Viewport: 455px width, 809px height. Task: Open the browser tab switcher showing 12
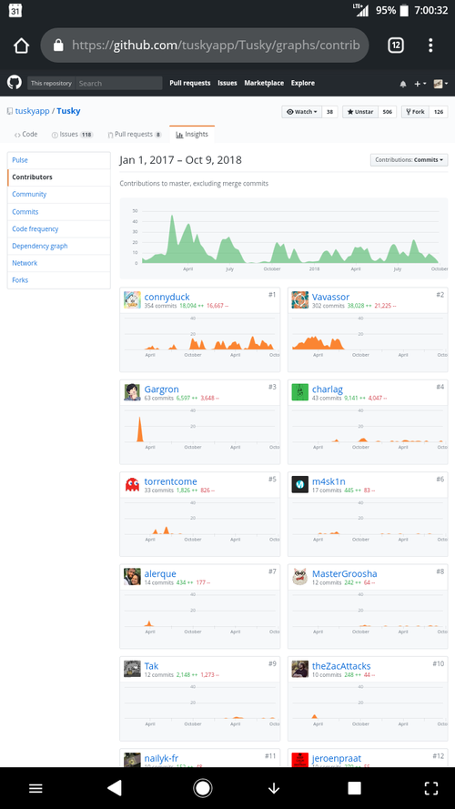[x=396, y=46]
